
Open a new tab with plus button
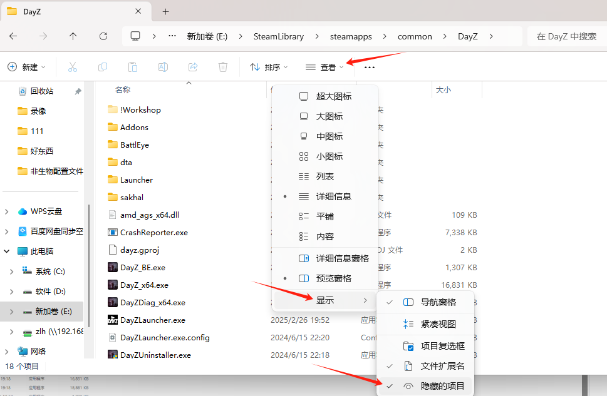coord(165,12)
